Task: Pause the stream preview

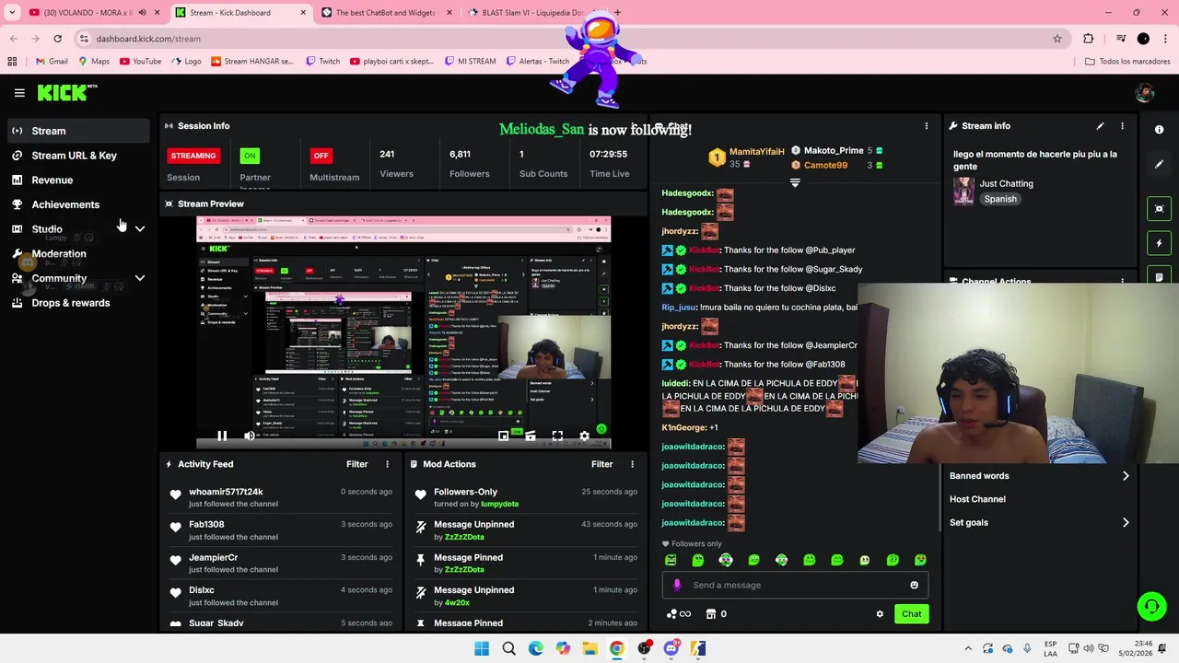Action: (x=222, y=436)
